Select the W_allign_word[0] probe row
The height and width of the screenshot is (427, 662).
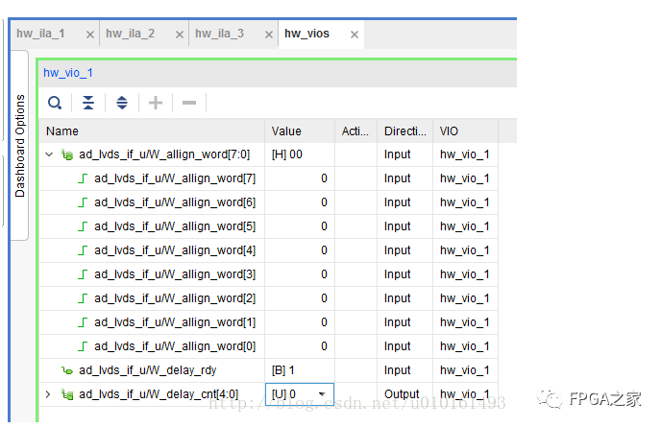175,346
